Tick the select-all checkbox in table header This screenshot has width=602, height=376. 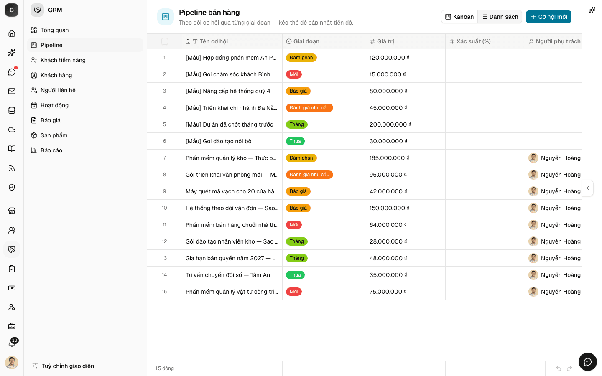click(x=165, y=41)
